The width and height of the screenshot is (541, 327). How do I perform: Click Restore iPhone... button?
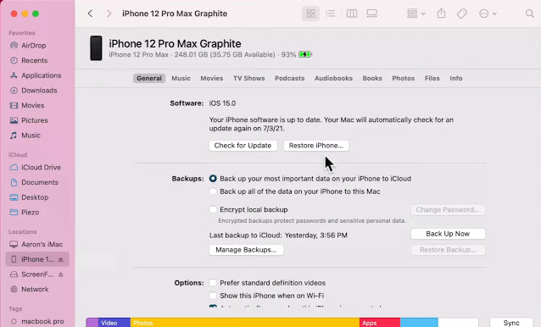click(316, 146)
